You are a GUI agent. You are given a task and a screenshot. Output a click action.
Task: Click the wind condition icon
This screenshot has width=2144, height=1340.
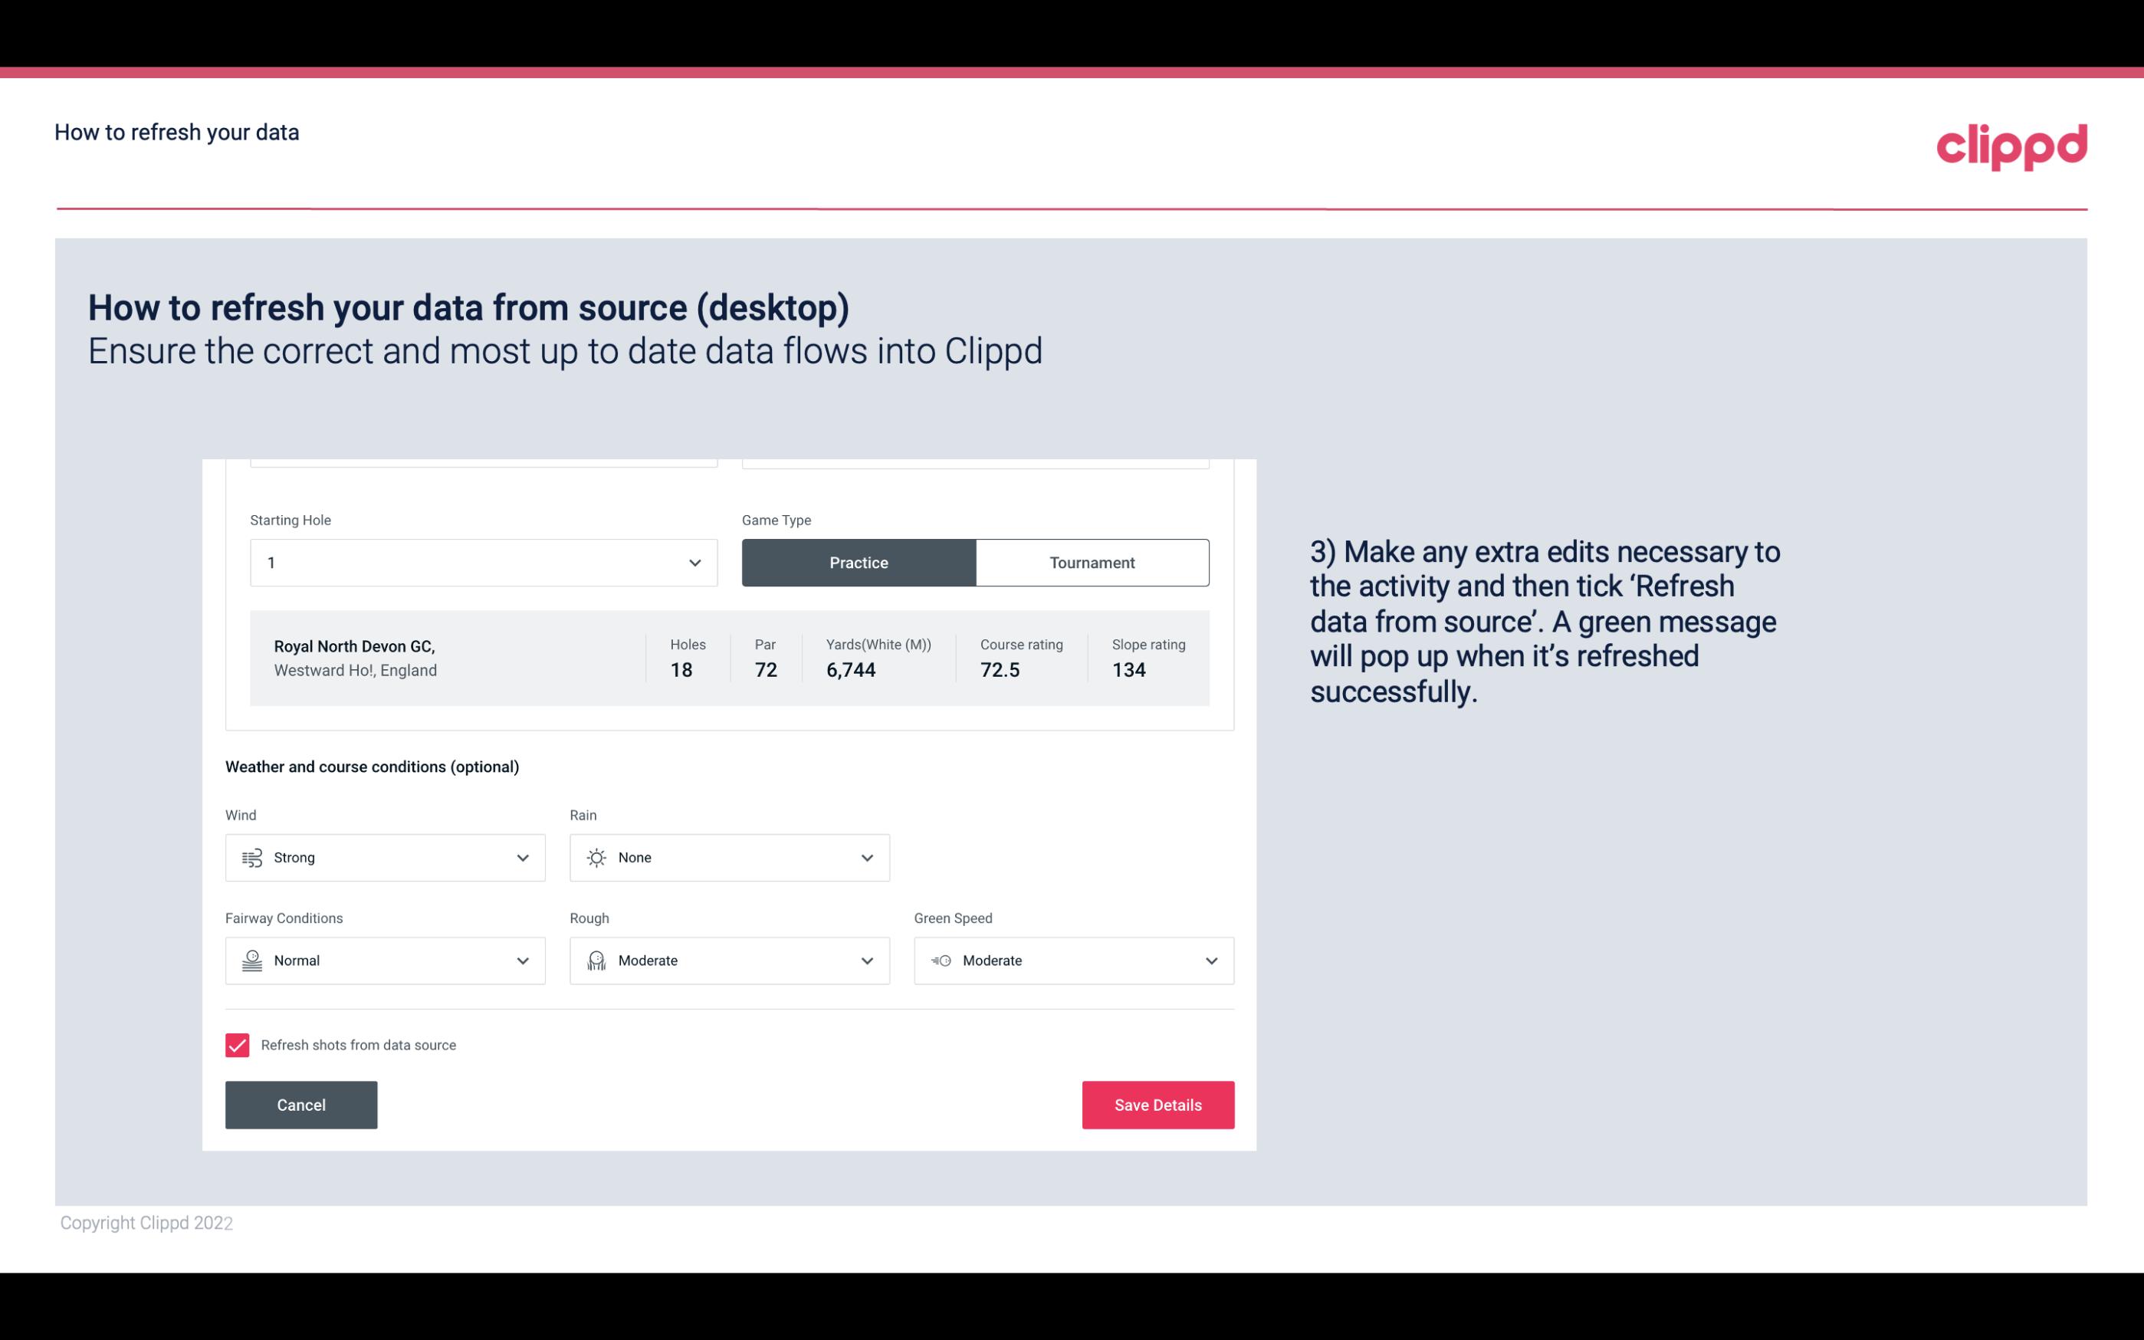click(251, 857)
